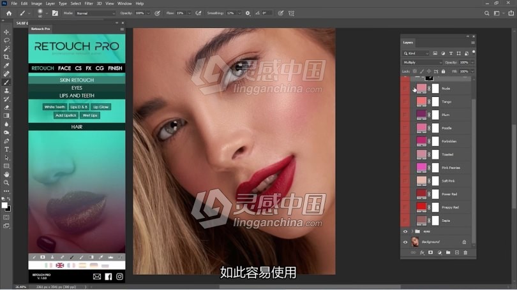The image size is (517, 290).
Task: Show the Nude layer
Action: coord(405,89)
